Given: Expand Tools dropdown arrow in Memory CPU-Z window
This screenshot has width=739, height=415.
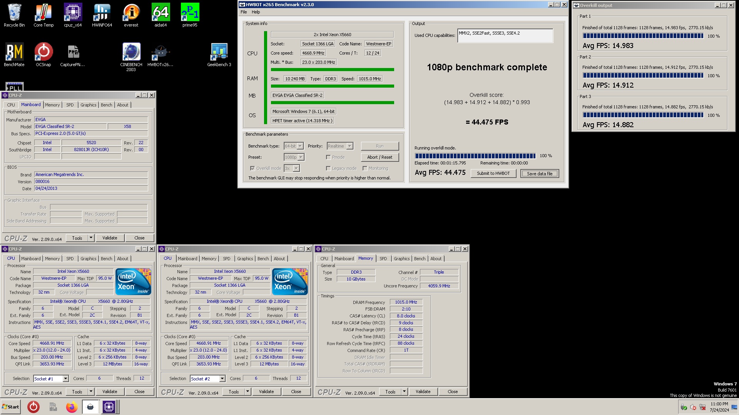Looking at the screenshot, I should [405, 392].
